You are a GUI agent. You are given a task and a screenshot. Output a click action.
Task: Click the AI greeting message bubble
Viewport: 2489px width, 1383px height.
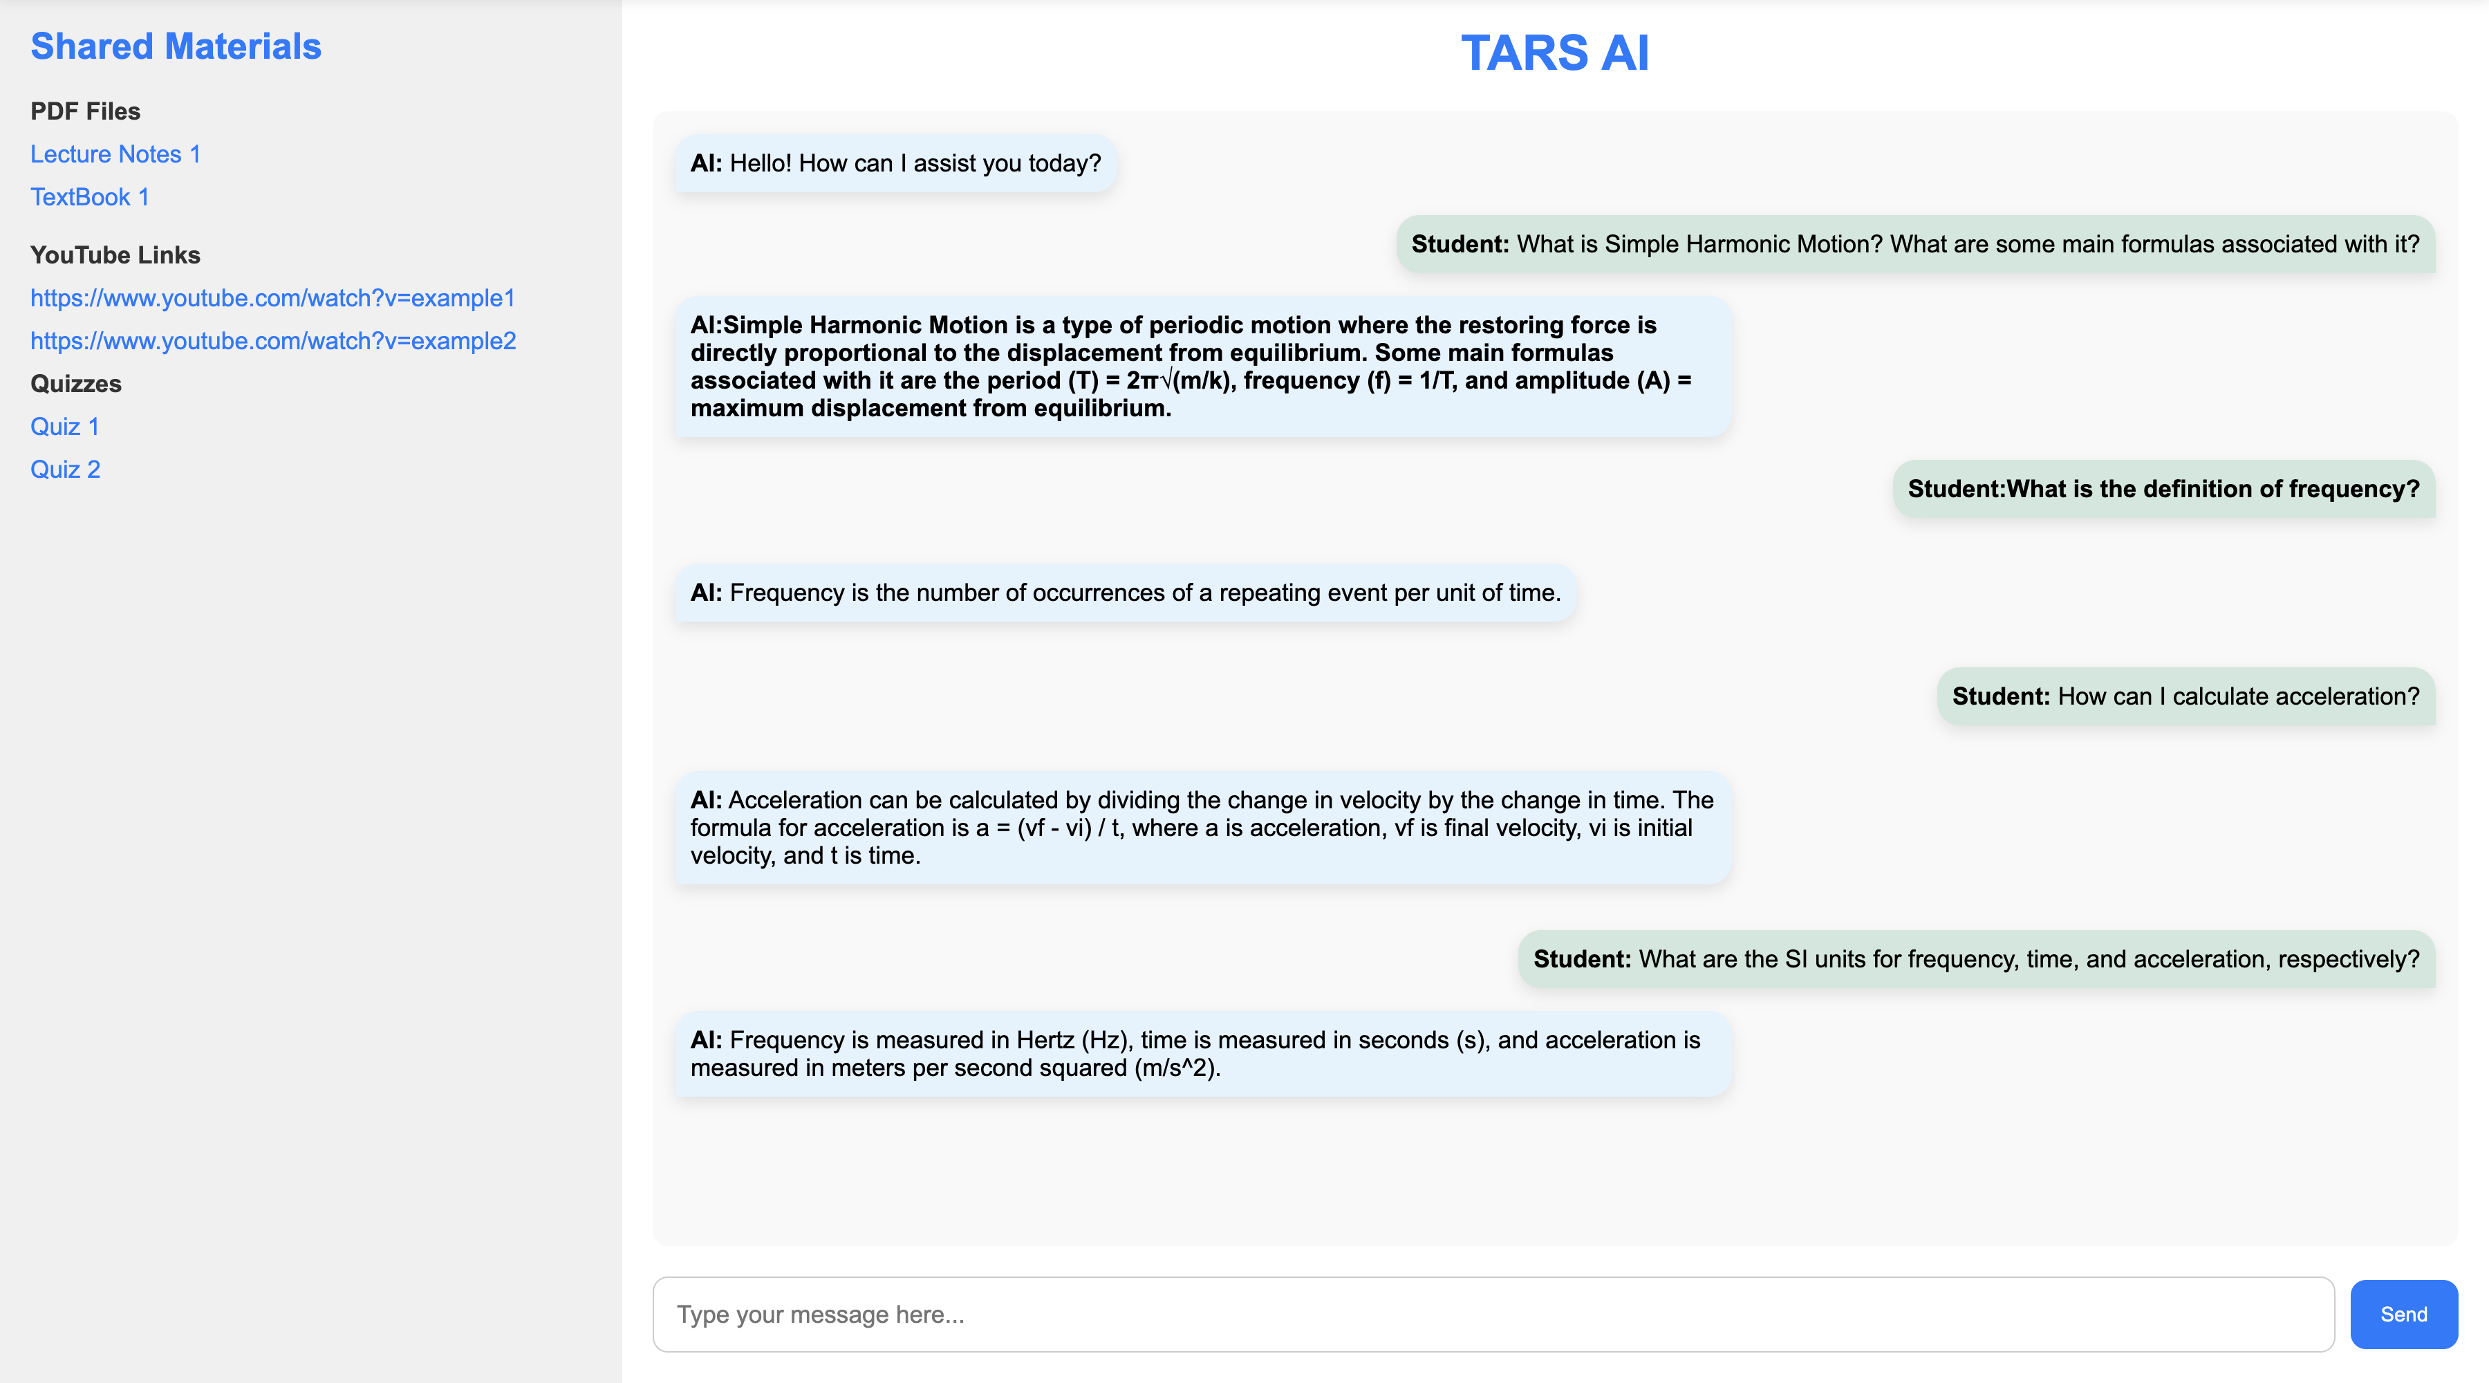point(895,163)
